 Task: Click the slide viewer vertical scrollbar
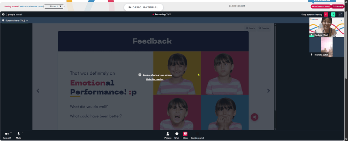click(x=275, y=68)
